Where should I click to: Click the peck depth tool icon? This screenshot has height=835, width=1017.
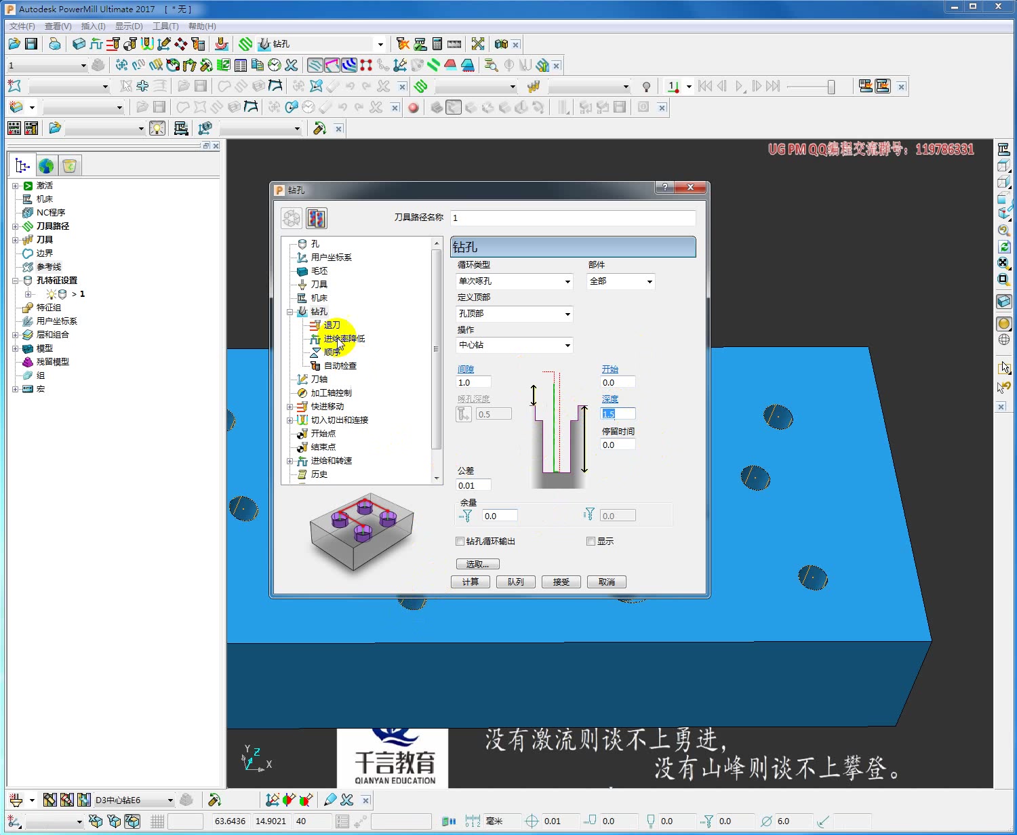[464, 413]
